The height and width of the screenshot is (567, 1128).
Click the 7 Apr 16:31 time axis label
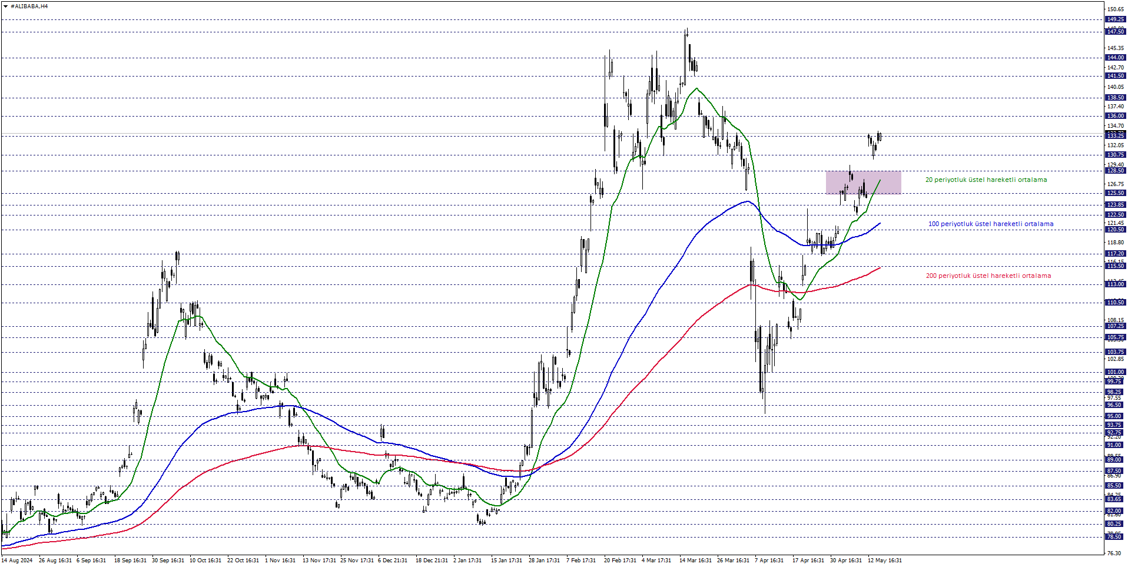pos(769,561)
